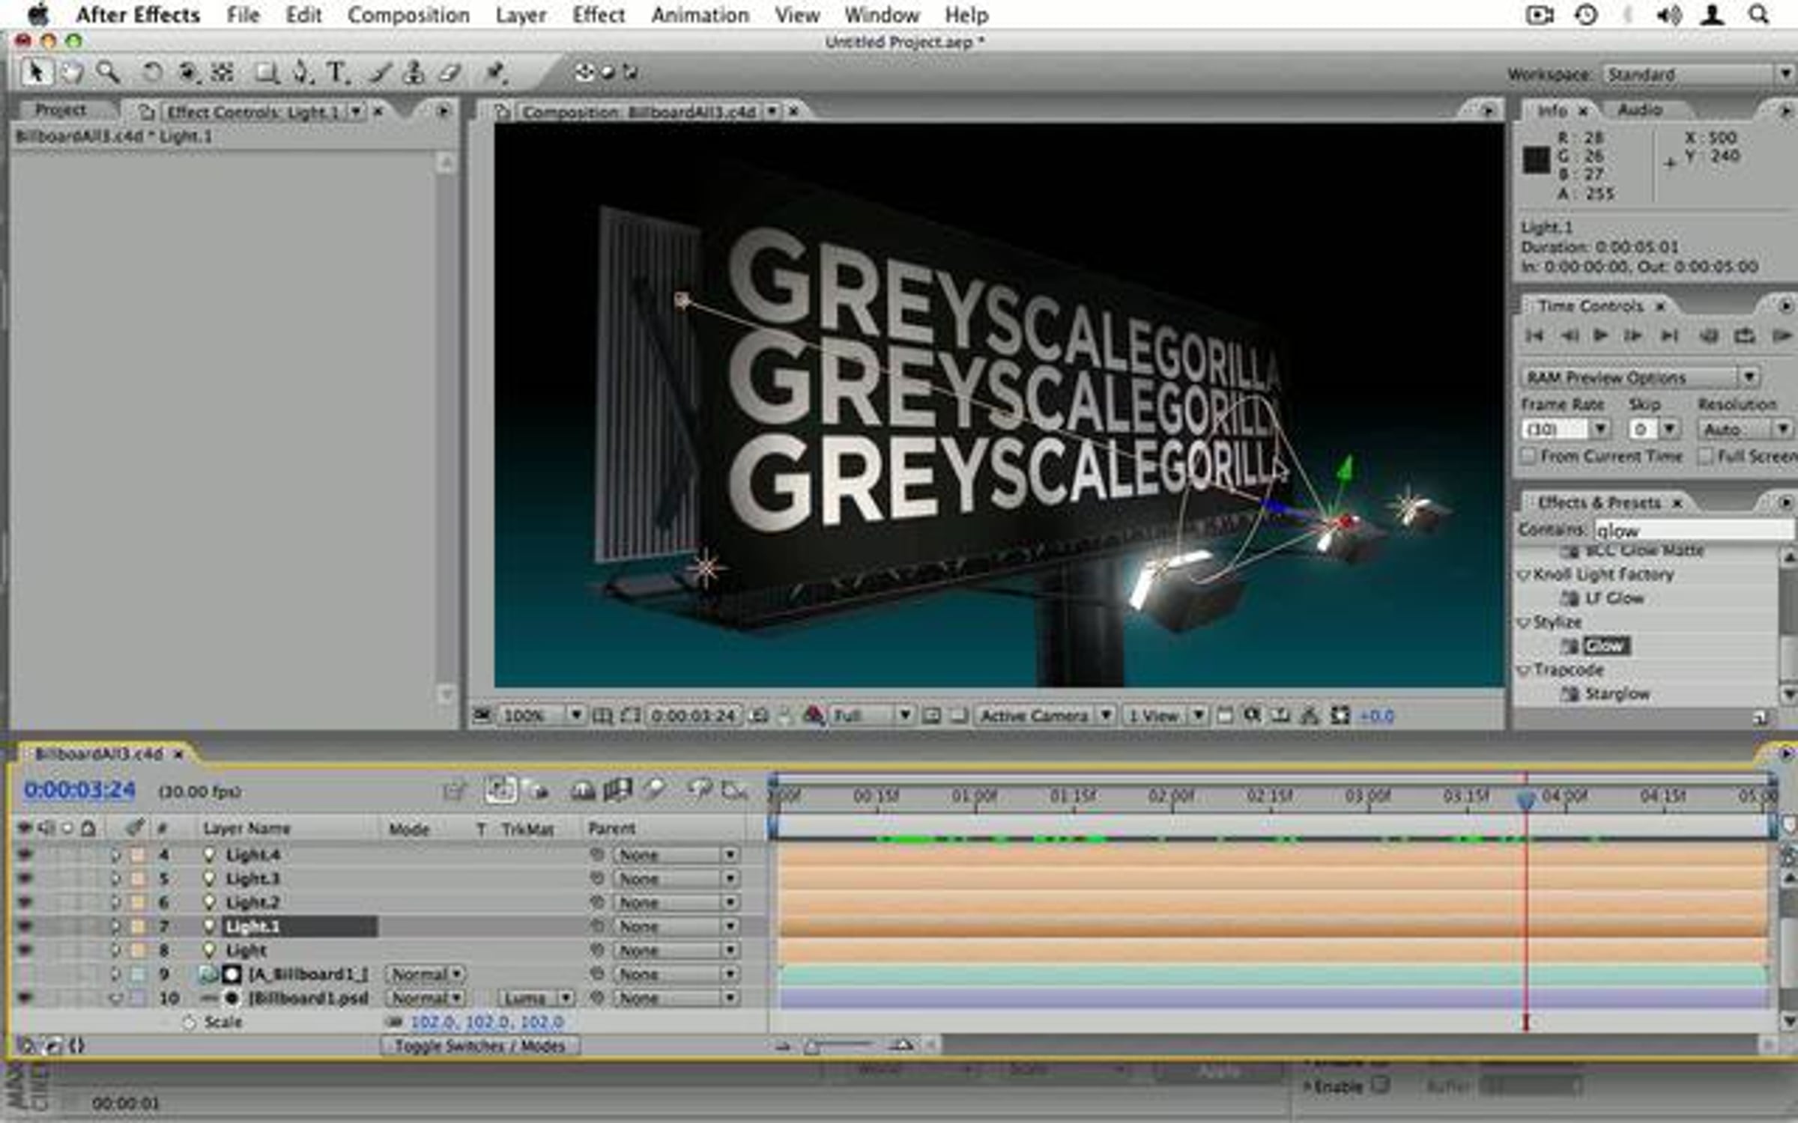The height and width of the screenshot is (1123, 1798).
Task: Click the Light.4 layer color label
Action: [139, 854]
